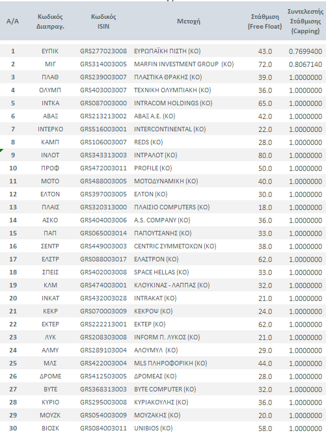
Task: Click ISIN code GRS422003004
Action: pyautogui.click(x=103, y=363)
